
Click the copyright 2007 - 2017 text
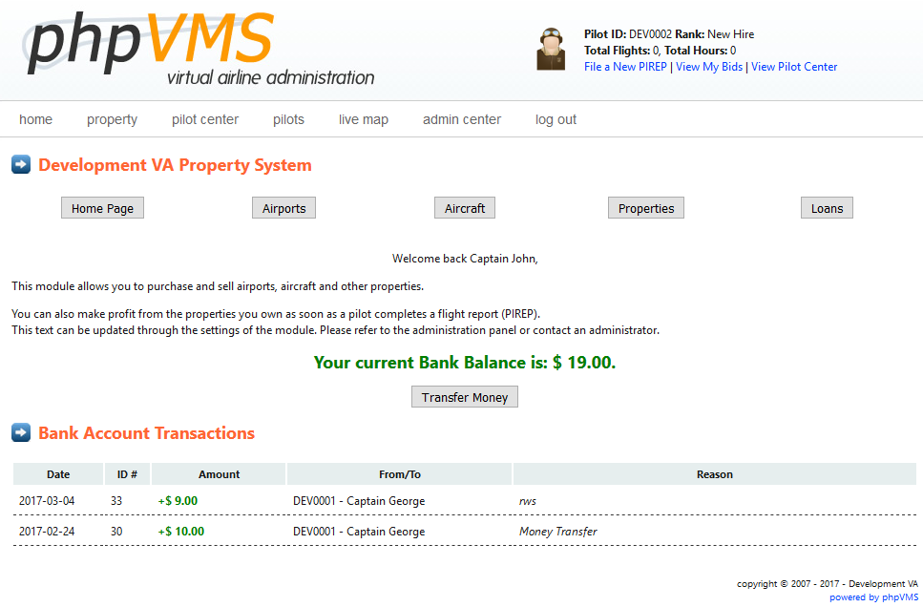coord(827,583)
